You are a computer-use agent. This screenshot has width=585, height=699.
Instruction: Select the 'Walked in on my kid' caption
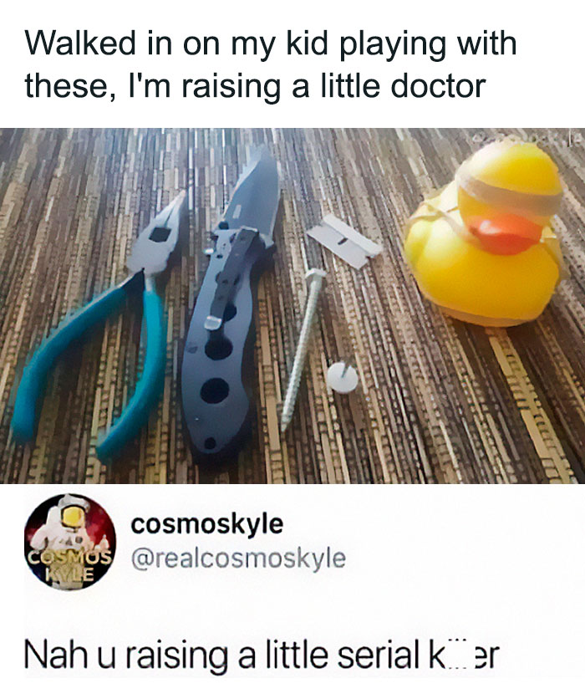[271, 64]
